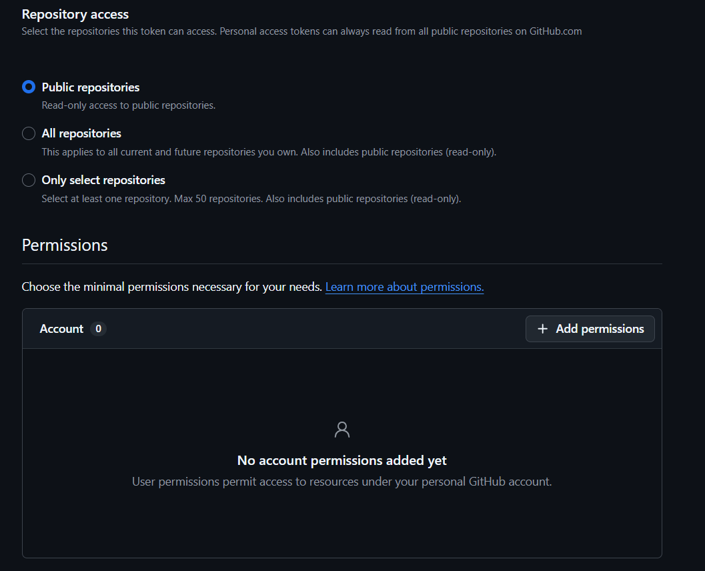
Task: Click the Account section header label
Action: click(x=61, y=329)
